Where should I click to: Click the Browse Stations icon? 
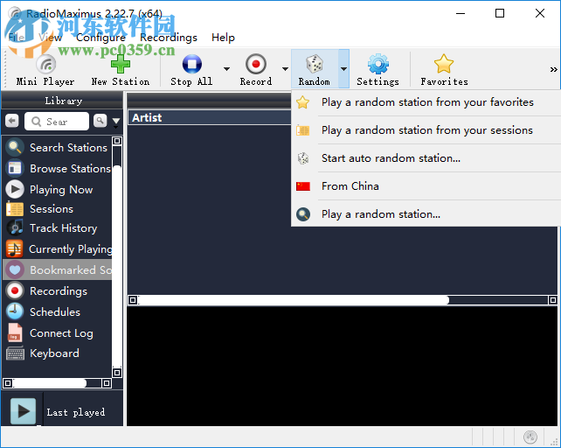15,168
